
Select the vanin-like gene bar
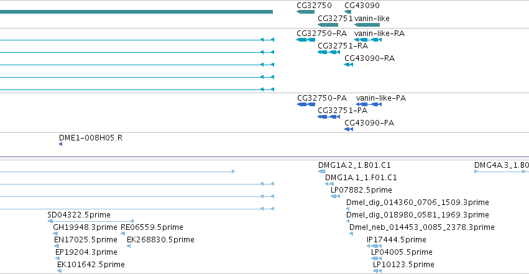[x=367, y=25]
